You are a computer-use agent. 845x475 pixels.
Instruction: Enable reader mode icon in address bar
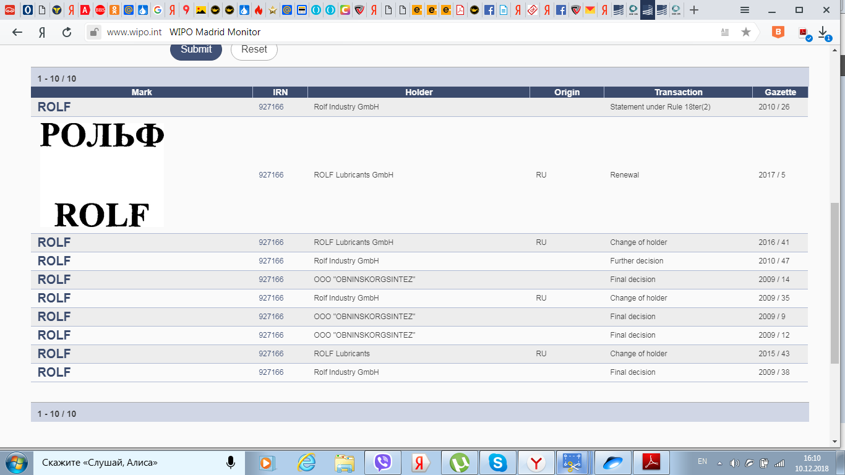(x=725, y=32)
